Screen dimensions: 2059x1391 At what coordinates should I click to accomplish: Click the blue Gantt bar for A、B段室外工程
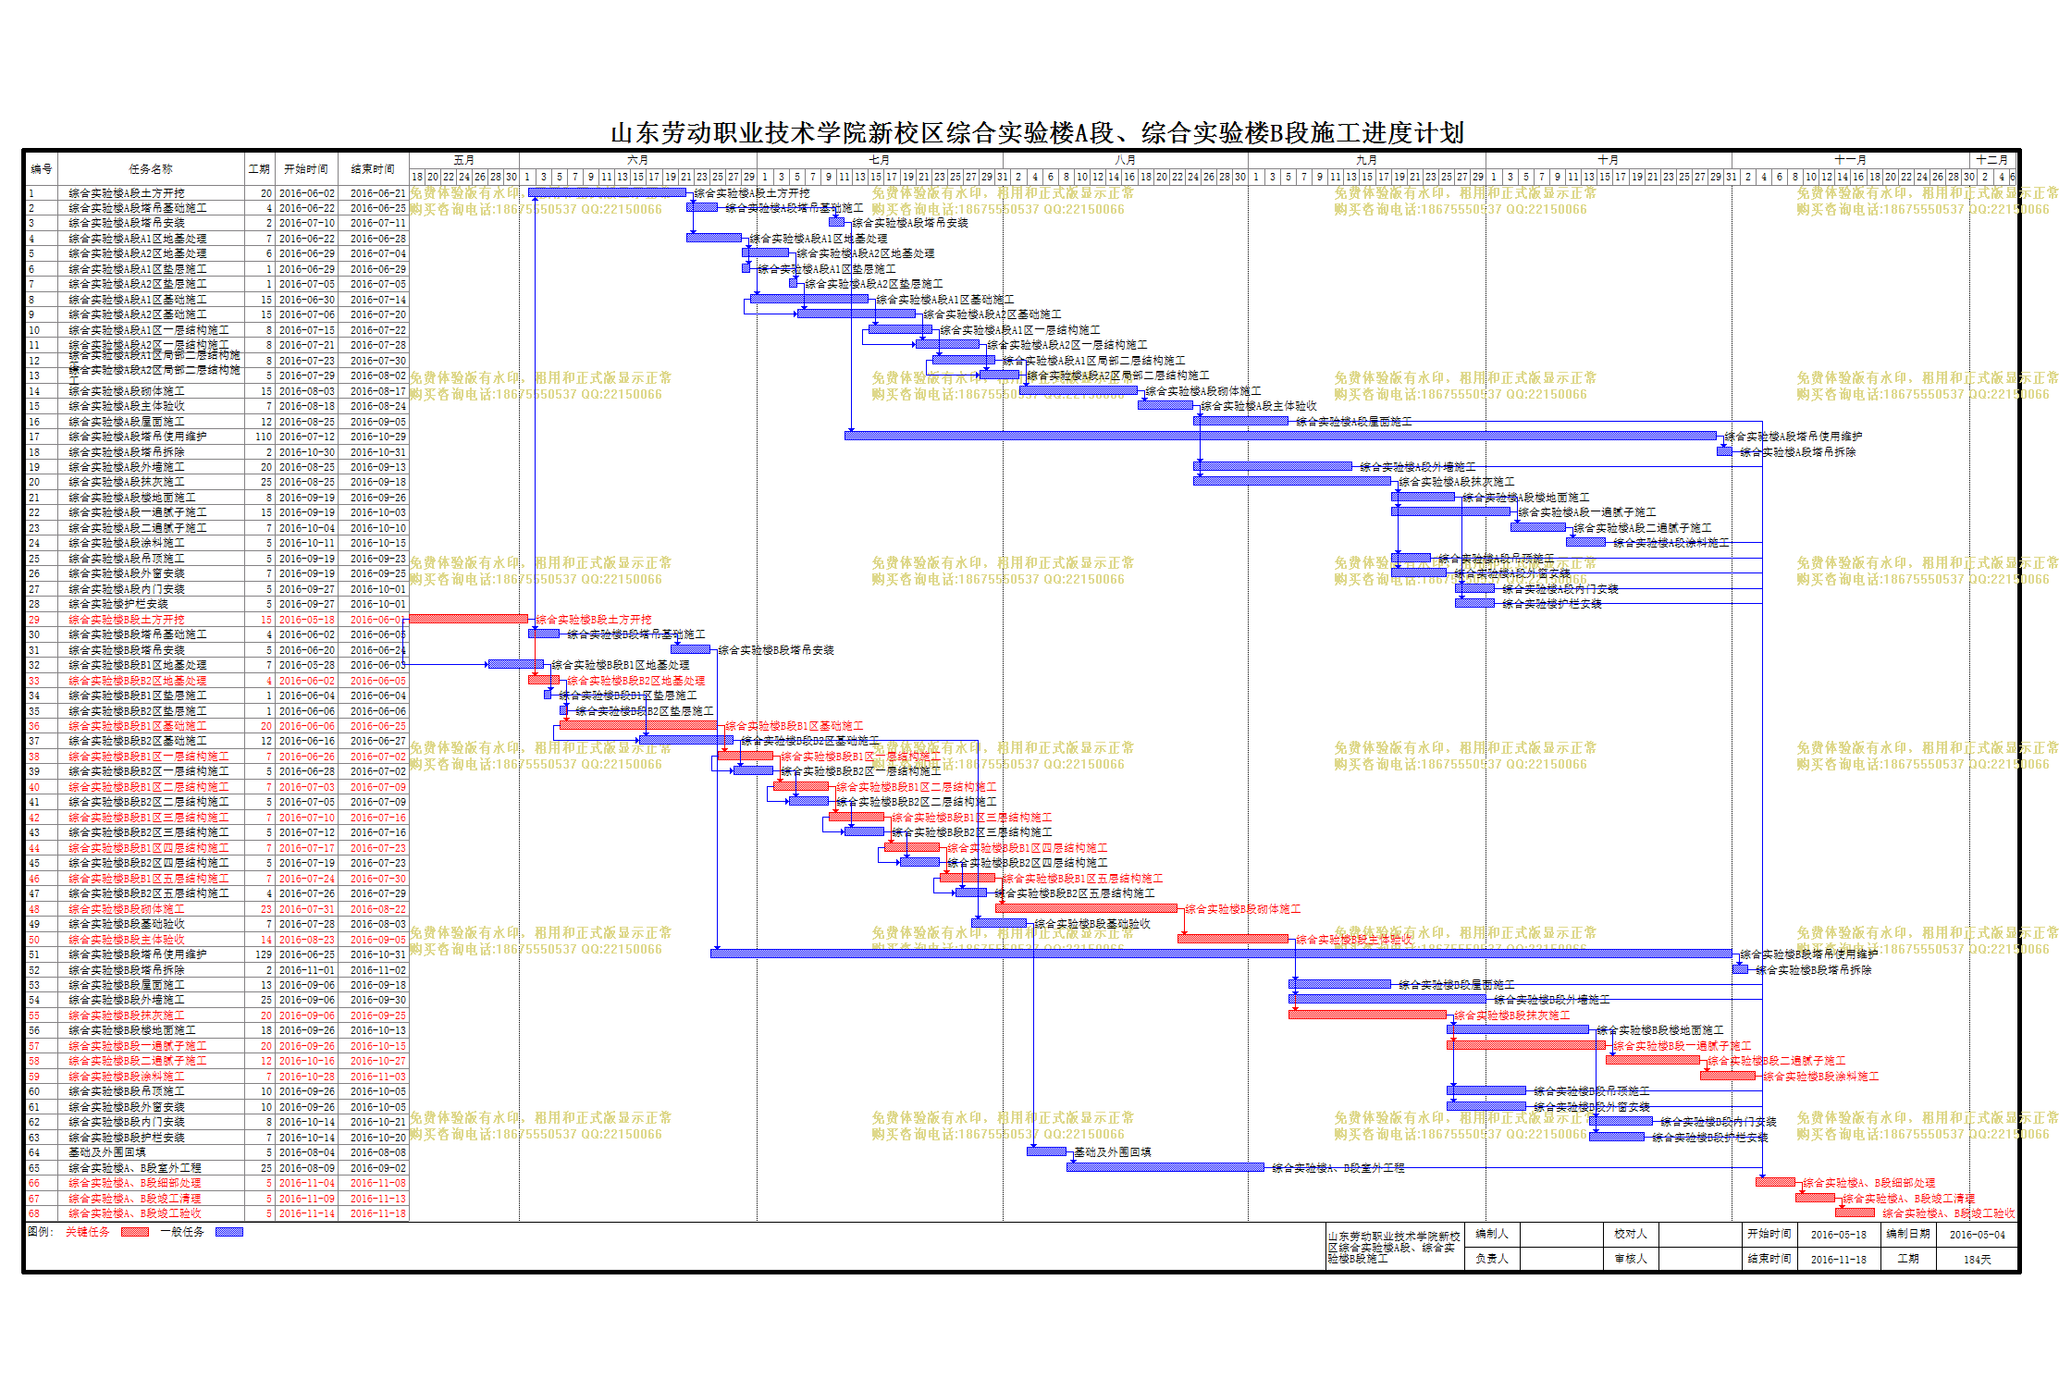pyautogui.click(x=1165, y=1167)
